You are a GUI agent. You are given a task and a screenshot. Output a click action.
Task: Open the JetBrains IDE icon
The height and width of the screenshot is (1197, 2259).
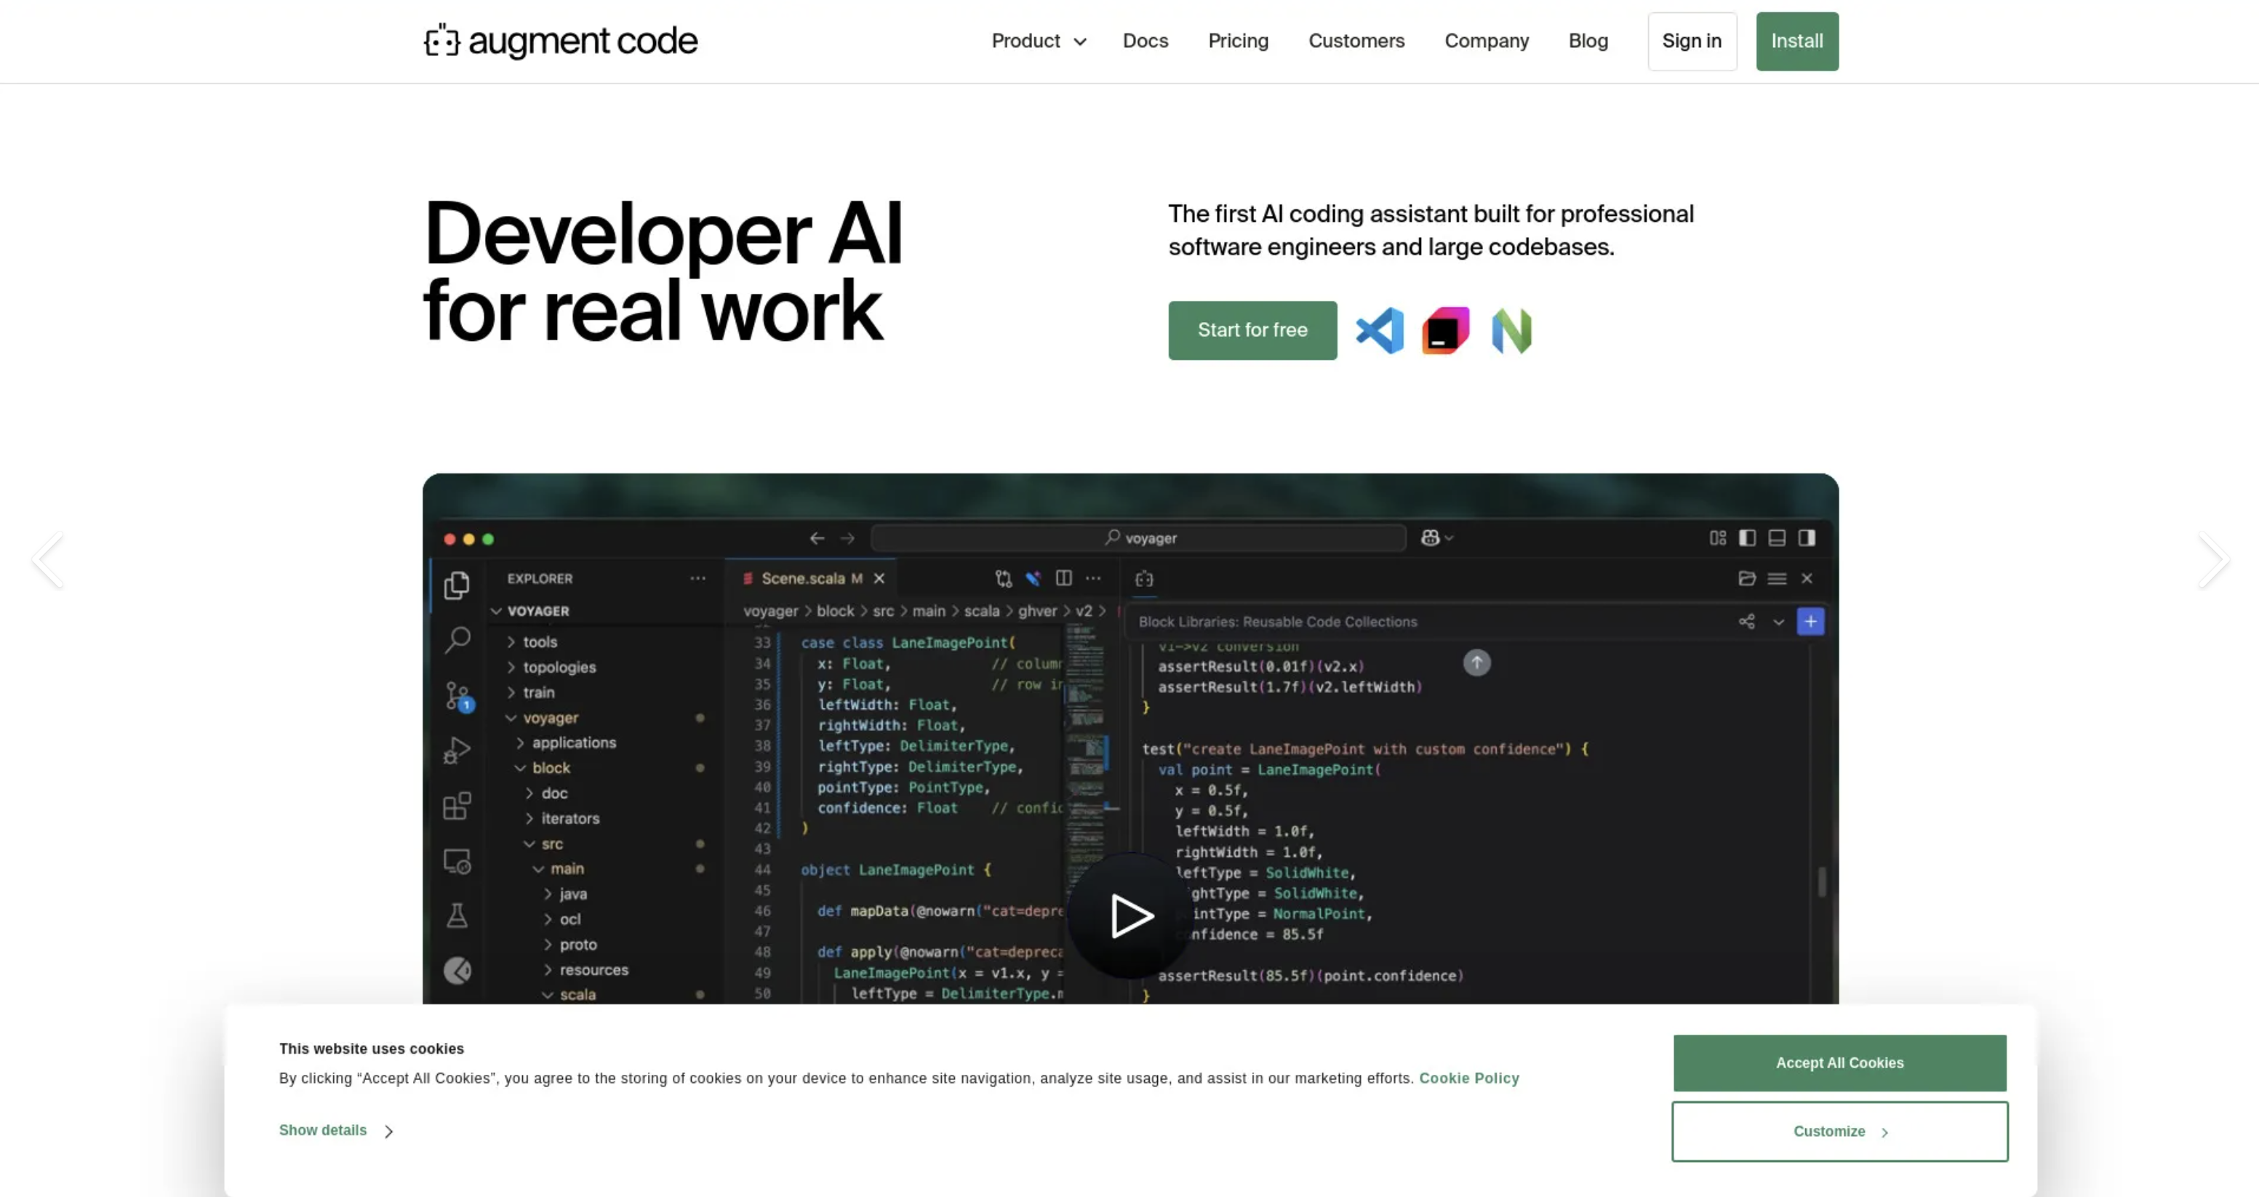click(1445, 331)
